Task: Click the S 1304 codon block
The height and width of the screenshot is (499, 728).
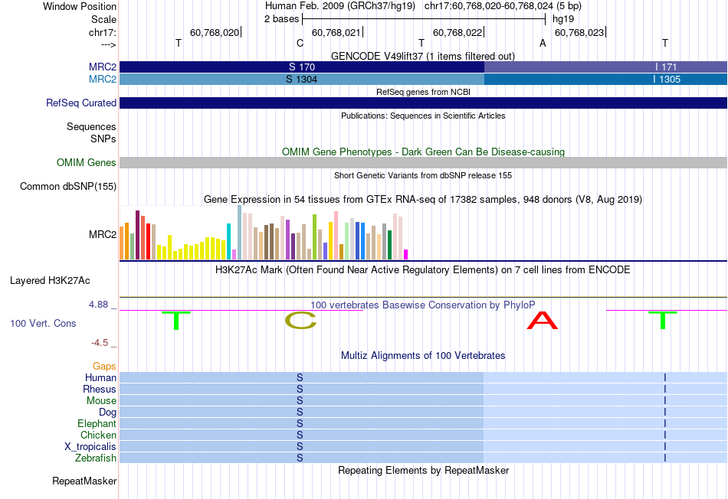Action: tap(302, 80)
